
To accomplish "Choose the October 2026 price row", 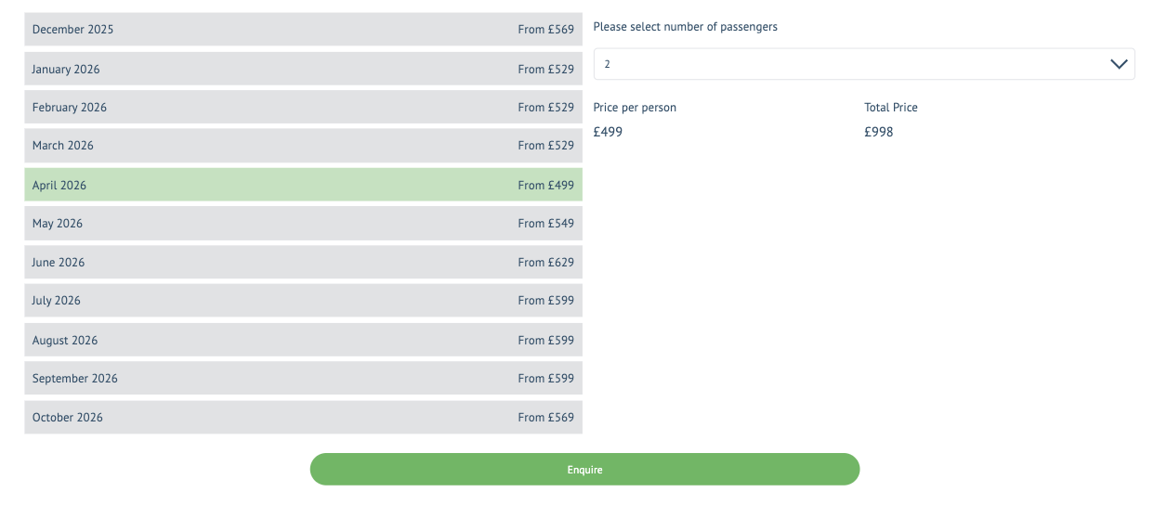I will (x=303, y=418).
